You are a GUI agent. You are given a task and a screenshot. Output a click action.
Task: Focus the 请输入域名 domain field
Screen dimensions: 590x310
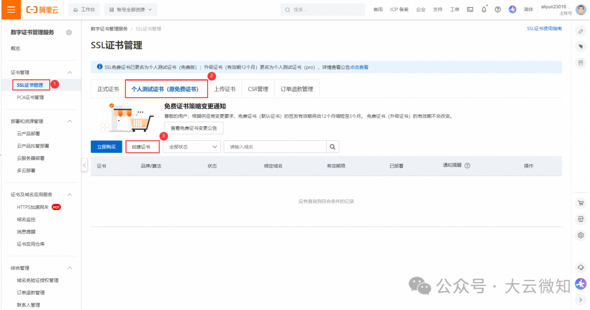tap(275, 147)
